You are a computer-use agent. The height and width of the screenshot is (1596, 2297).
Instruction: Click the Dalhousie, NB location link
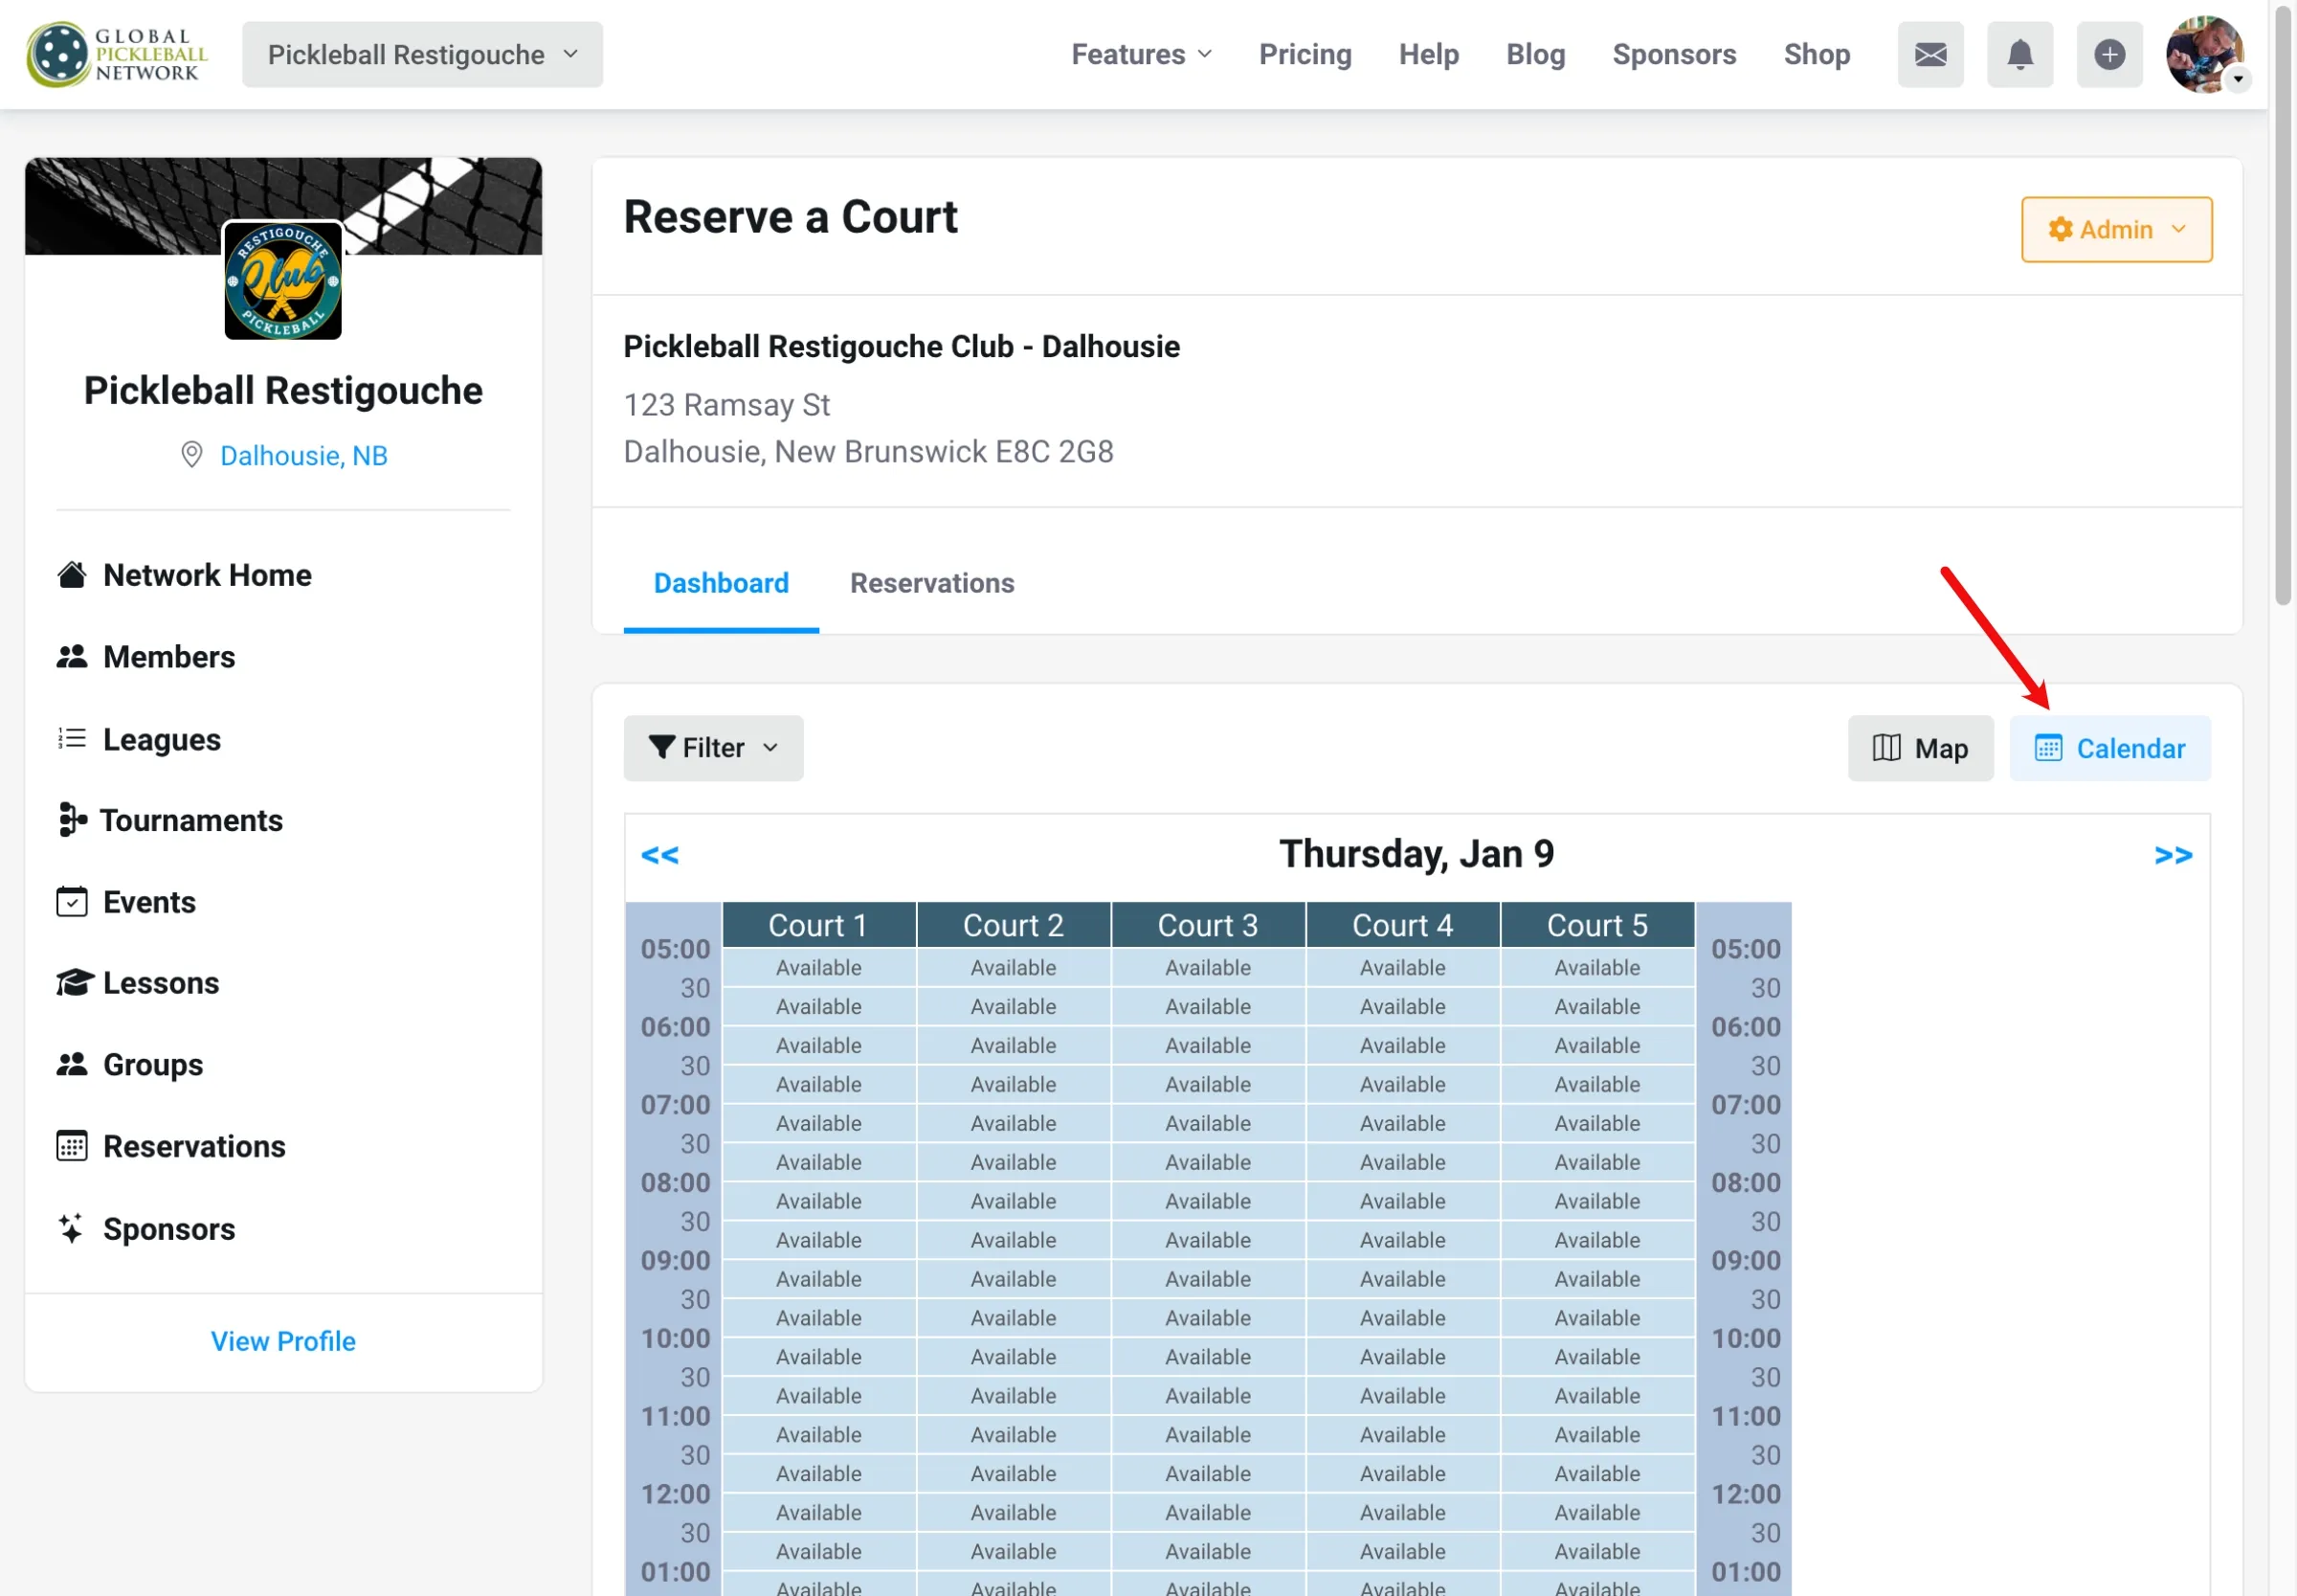302,456
